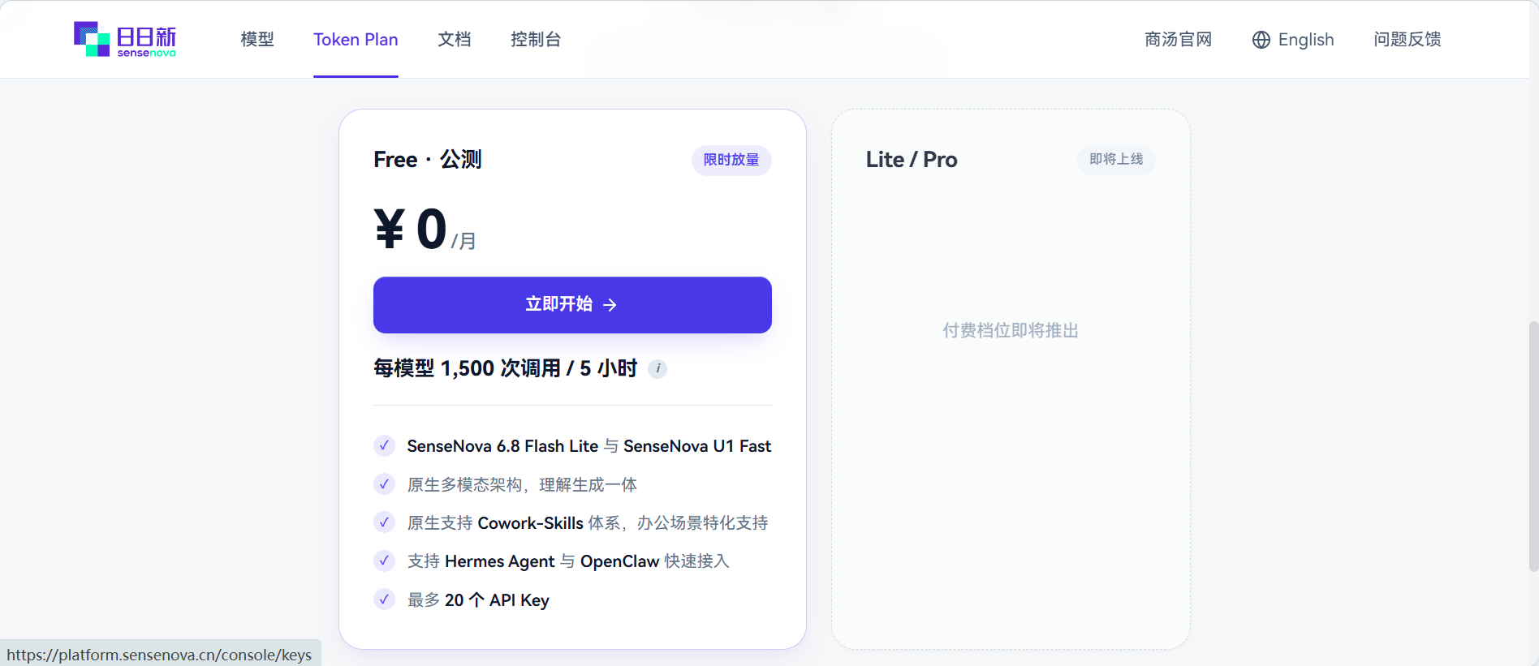Click the 原生支持 Cowork-Skills 体系 feature text
1539x666 pixels.
(588, 523)
